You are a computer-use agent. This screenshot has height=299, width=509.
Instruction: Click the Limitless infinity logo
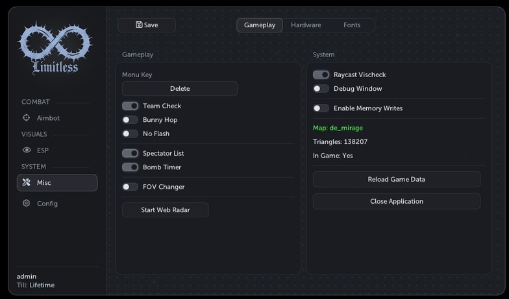[55, 48]
